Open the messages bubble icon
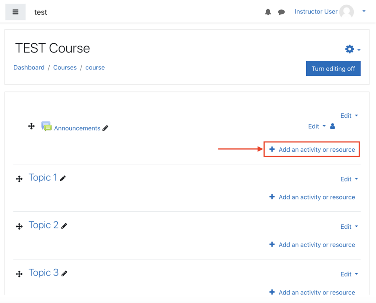 [281, 12]
